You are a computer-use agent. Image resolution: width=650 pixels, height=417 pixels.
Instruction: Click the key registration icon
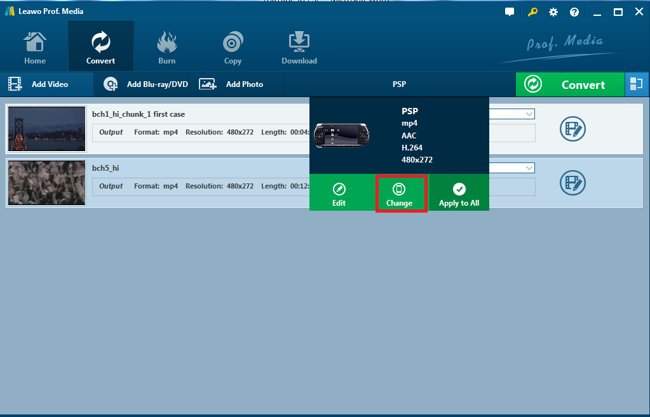click(x=532, y=12)
